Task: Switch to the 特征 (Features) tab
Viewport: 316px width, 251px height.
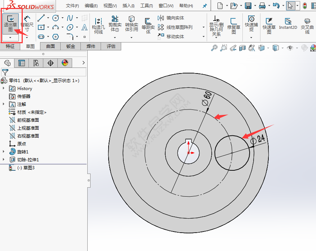Action: (x=10, y=46)
